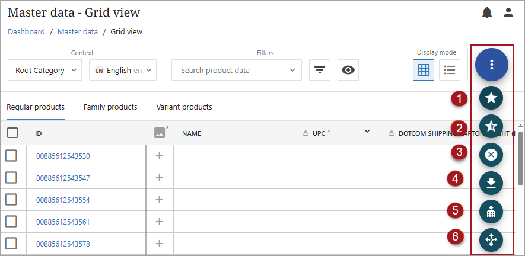The width and height of the screenshot is (525, 256).
Task: Switch to the Family products tab
Action: [110, 107]
